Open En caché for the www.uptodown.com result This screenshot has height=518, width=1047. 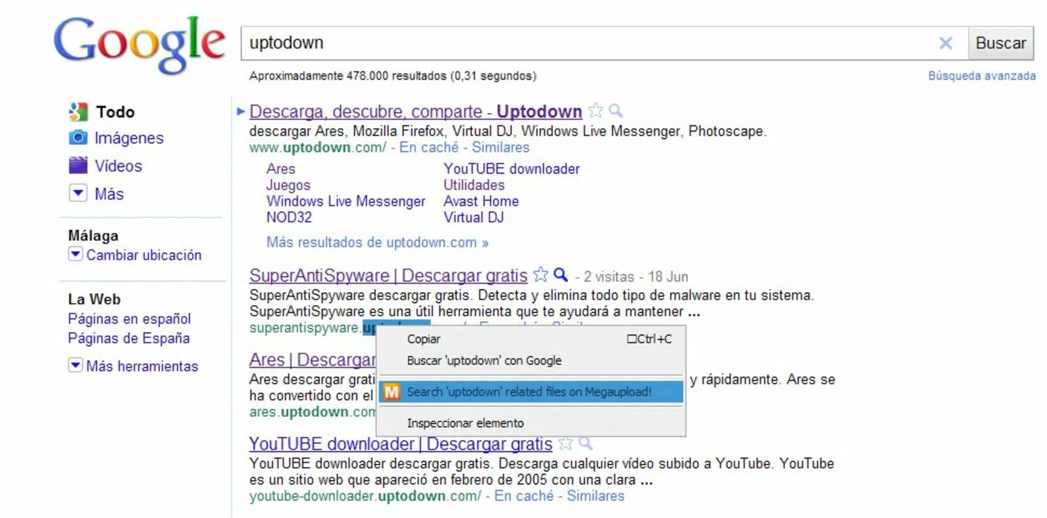point(429,148)
